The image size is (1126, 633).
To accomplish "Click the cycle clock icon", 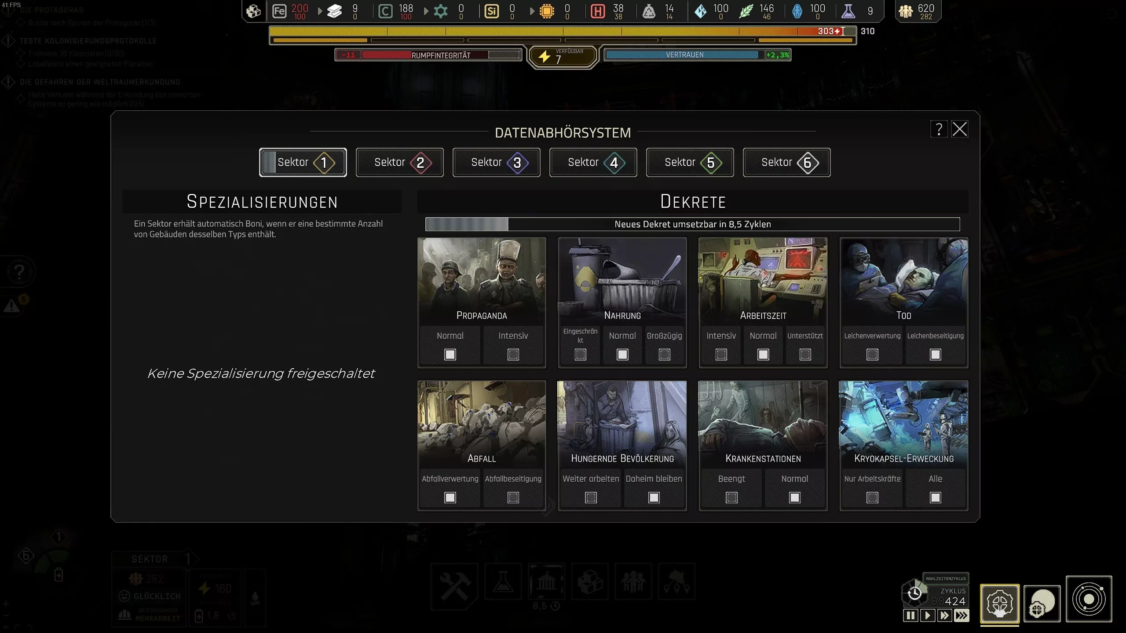I will point(914,593).
